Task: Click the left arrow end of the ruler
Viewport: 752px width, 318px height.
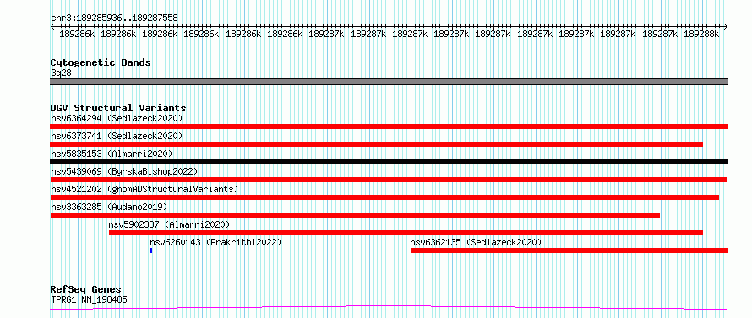Action: click(52, 27)
